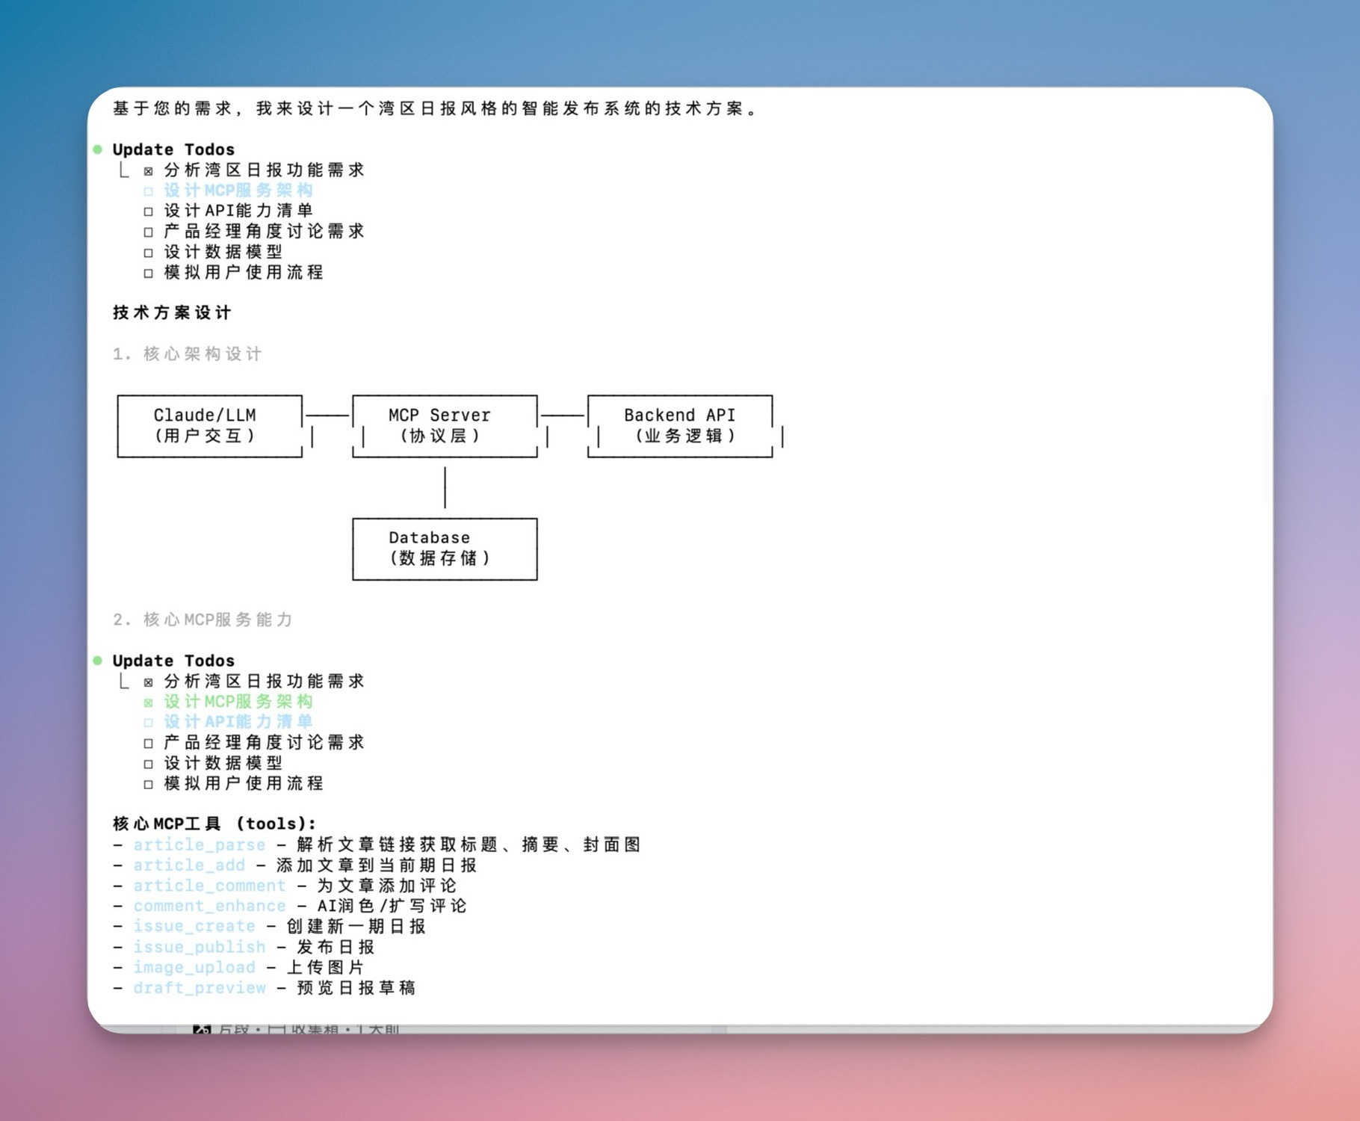Screen dimensions: 1360x1121
Task: Collapse the second Update Todos heading
Action: [x=173, y=661]
